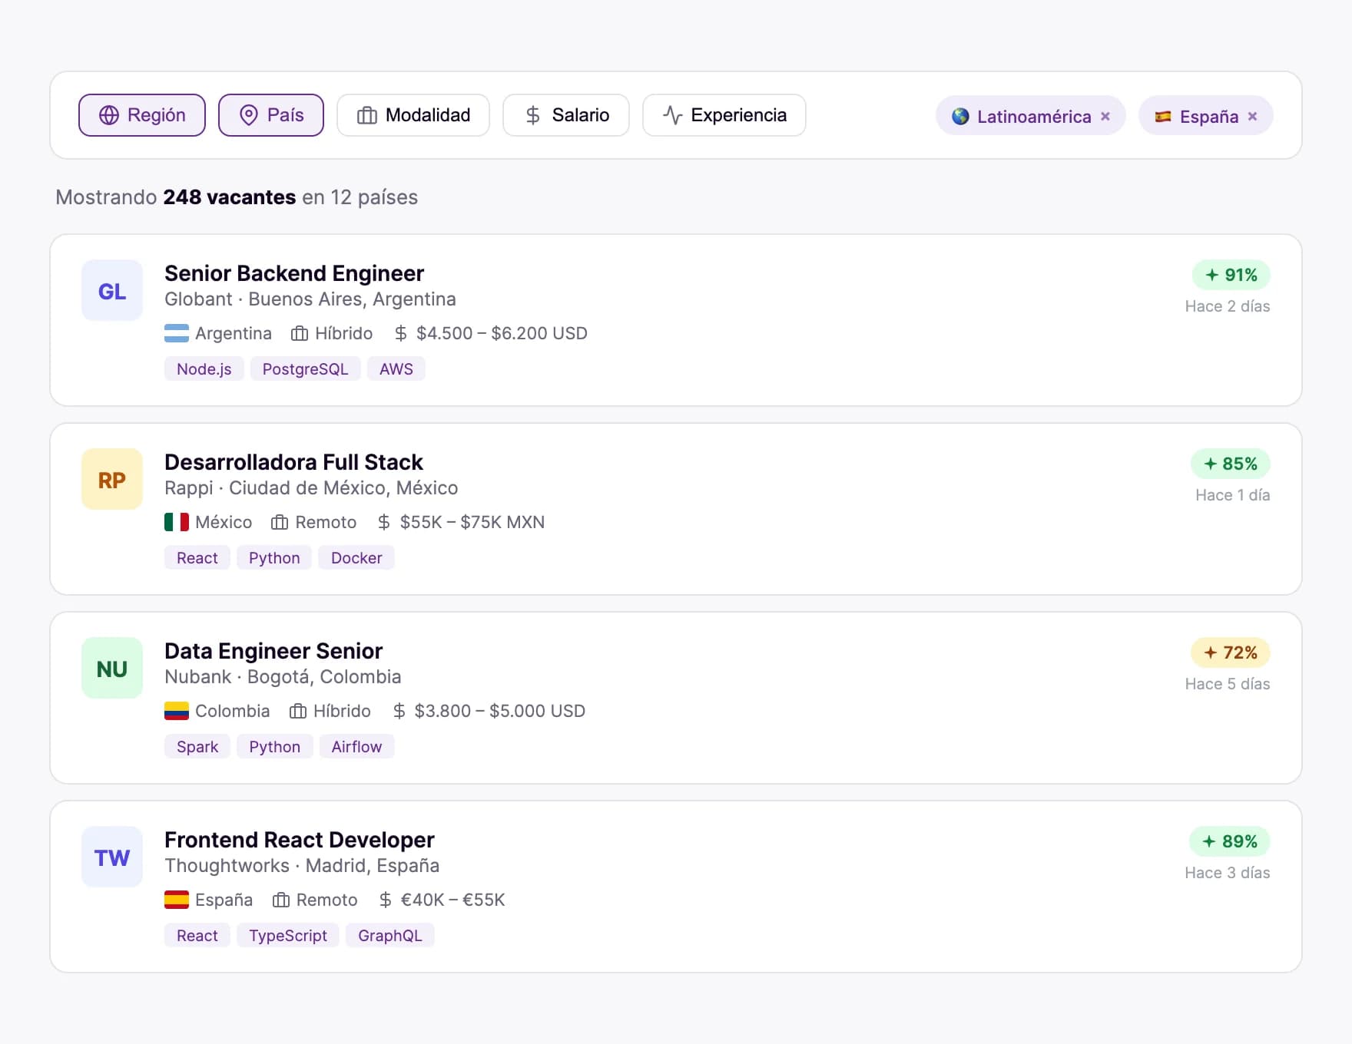Click the "Hace 3 días" timestamp

[1228, 873]
